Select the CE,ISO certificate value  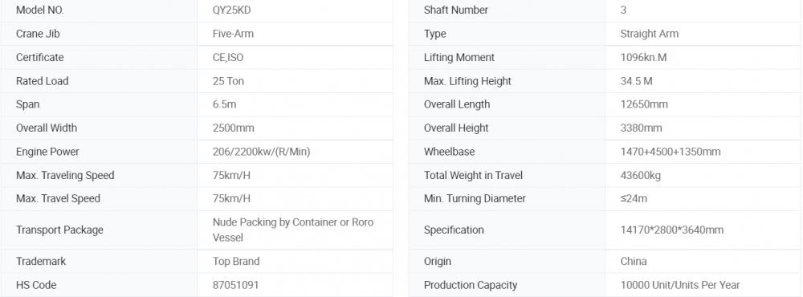pyautogui.click(x=228, y=57)
